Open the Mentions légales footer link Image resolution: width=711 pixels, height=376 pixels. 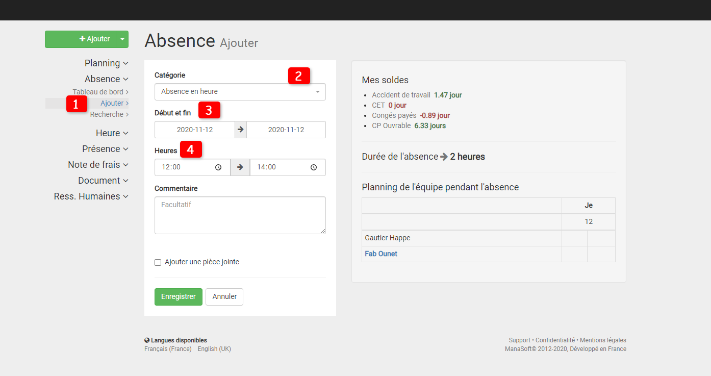[603, 340]
